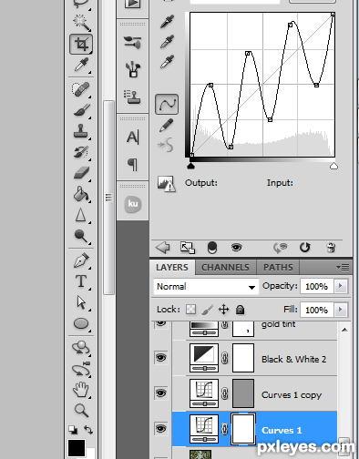
Task: Reset adjustment to defaults button
Action: coord(304,248)
